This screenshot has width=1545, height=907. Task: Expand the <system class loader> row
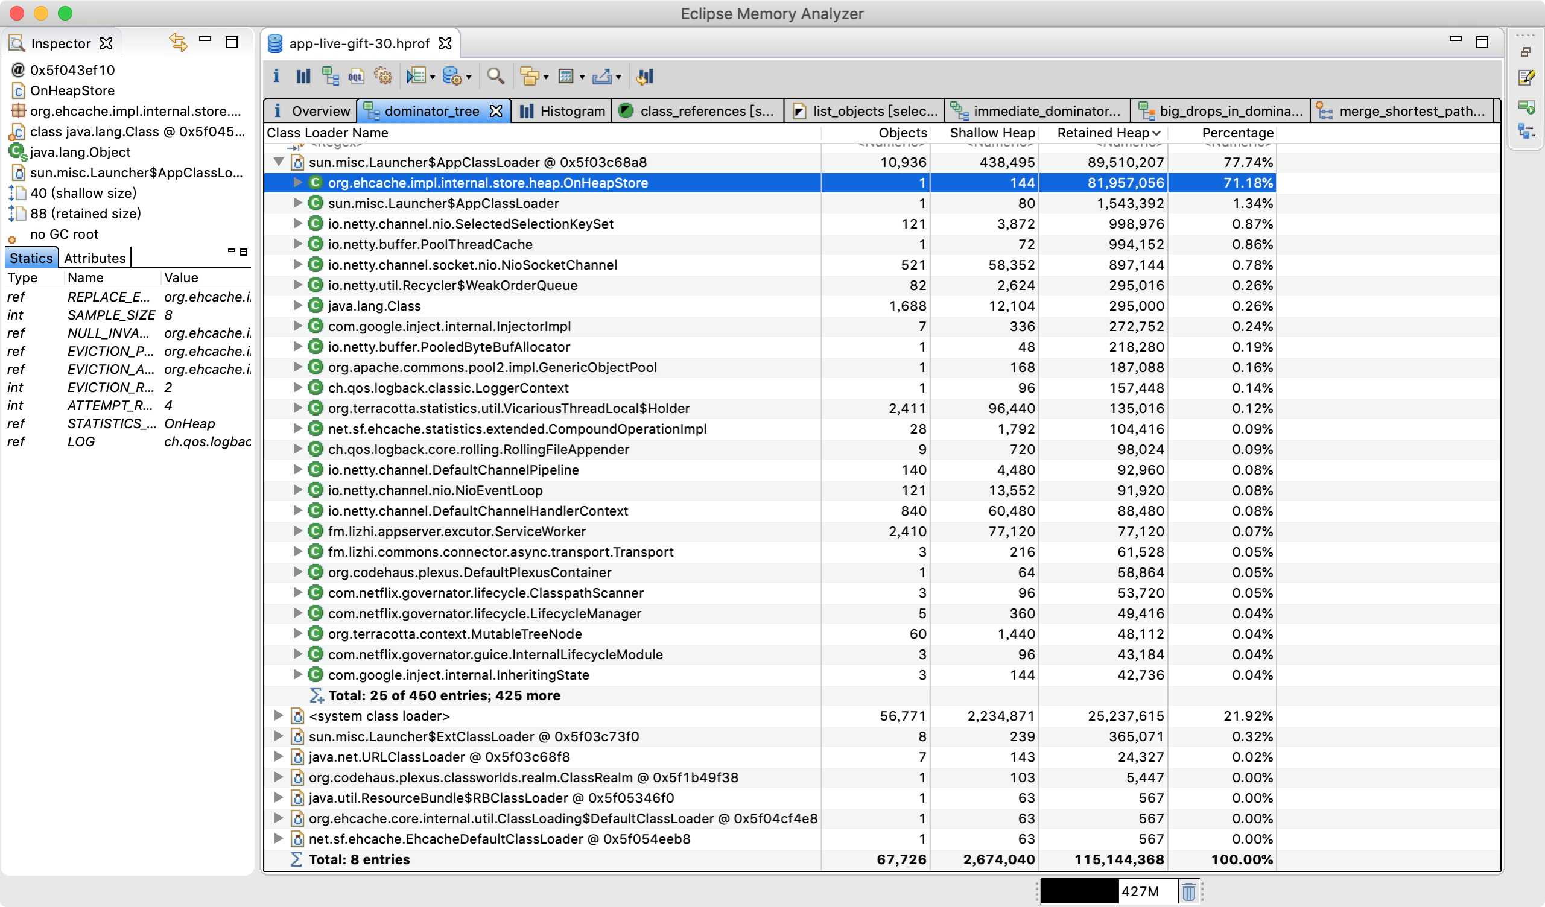pos(279,716)
